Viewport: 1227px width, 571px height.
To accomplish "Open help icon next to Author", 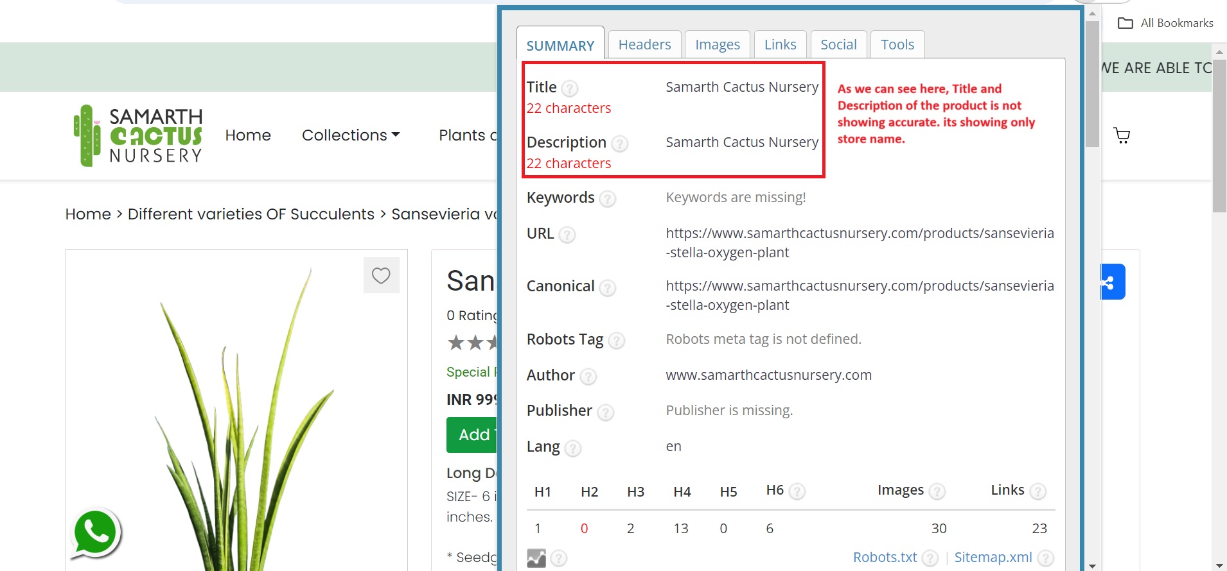I will point(588,376).
